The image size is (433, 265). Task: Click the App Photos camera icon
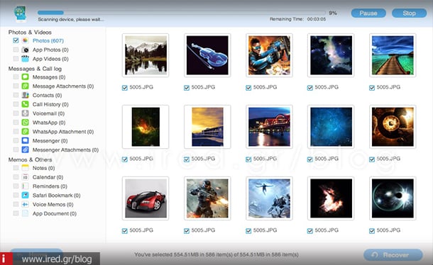coord(25,50)
